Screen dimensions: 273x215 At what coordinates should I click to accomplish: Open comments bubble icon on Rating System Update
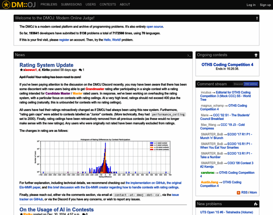80,70
